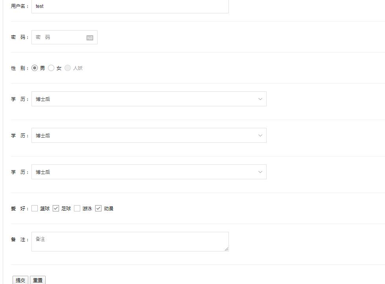Select the greyed-out 人妖 radio button
385x284 pixels.
click(x=68, y=68)
